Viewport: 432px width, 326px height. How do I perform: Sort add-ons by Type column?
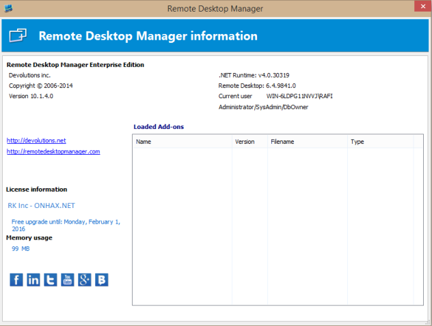pos(381,142)
